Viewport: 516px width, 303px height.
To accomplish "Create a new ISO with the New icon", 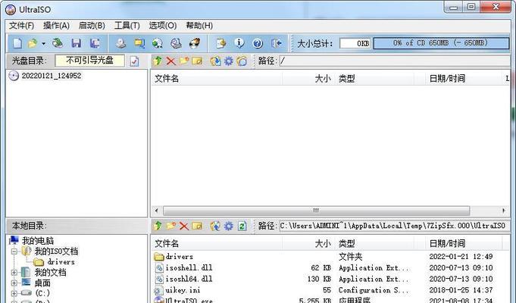I will point(17,43).
